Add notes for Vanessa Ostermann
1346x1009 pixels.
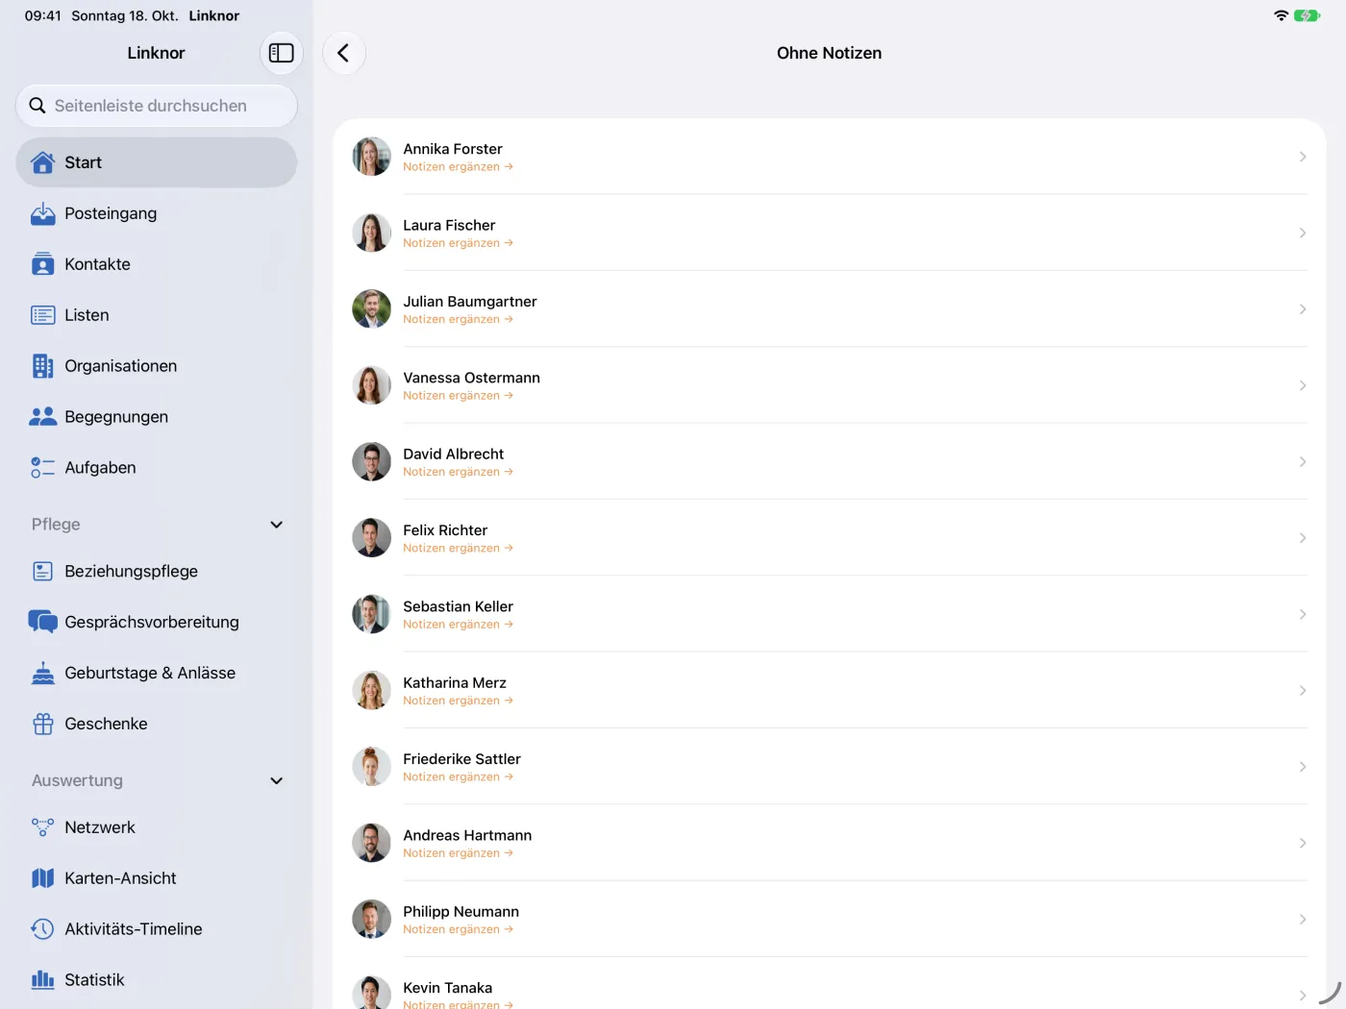pos(458,396)
